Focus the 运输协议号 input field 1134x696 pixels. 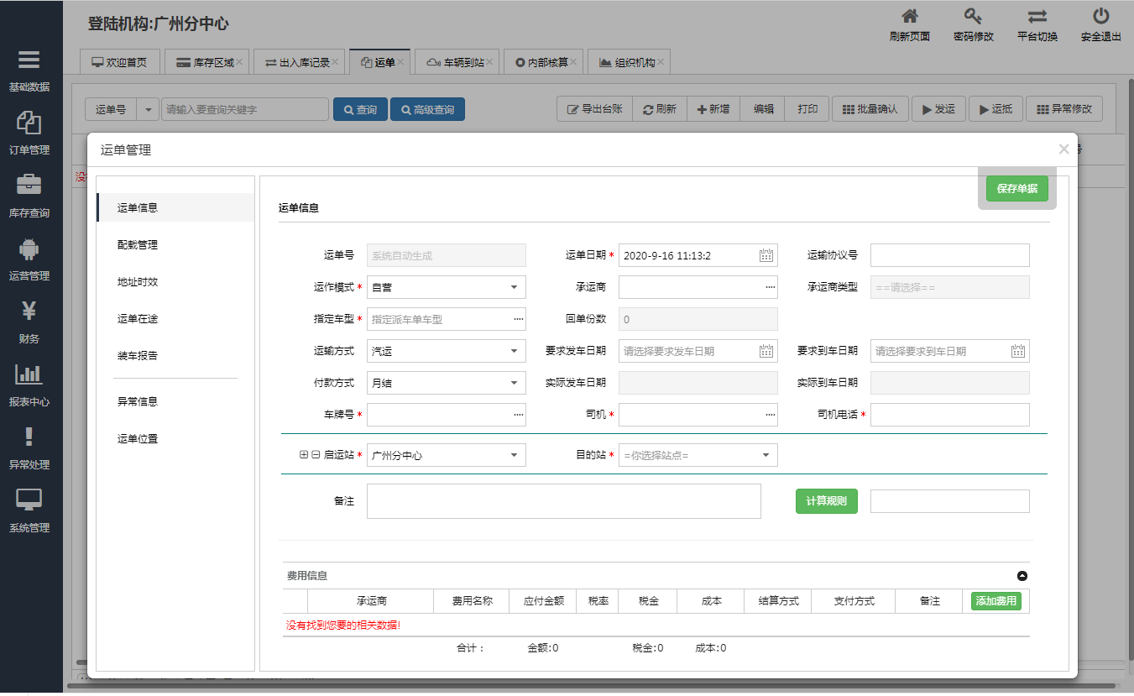[x=950, y=255]
